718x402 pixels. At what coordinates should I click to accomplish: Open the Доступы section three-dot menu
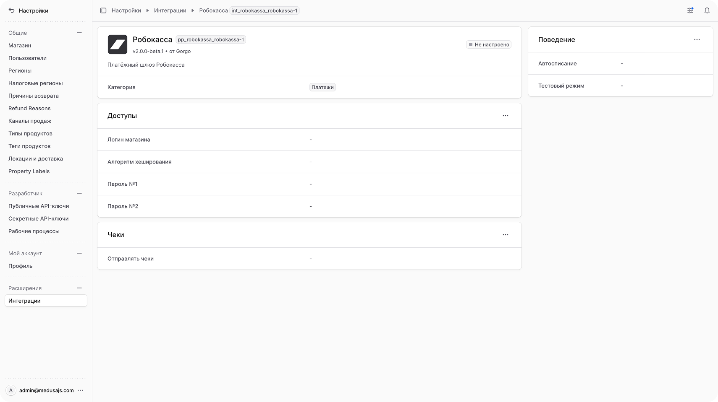click(506, 116)
